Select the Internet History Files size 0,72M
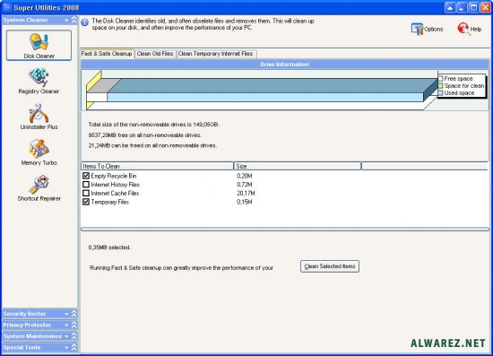This screenshot has height=356, width=493. pyautogui.click(x=245, y=185)
